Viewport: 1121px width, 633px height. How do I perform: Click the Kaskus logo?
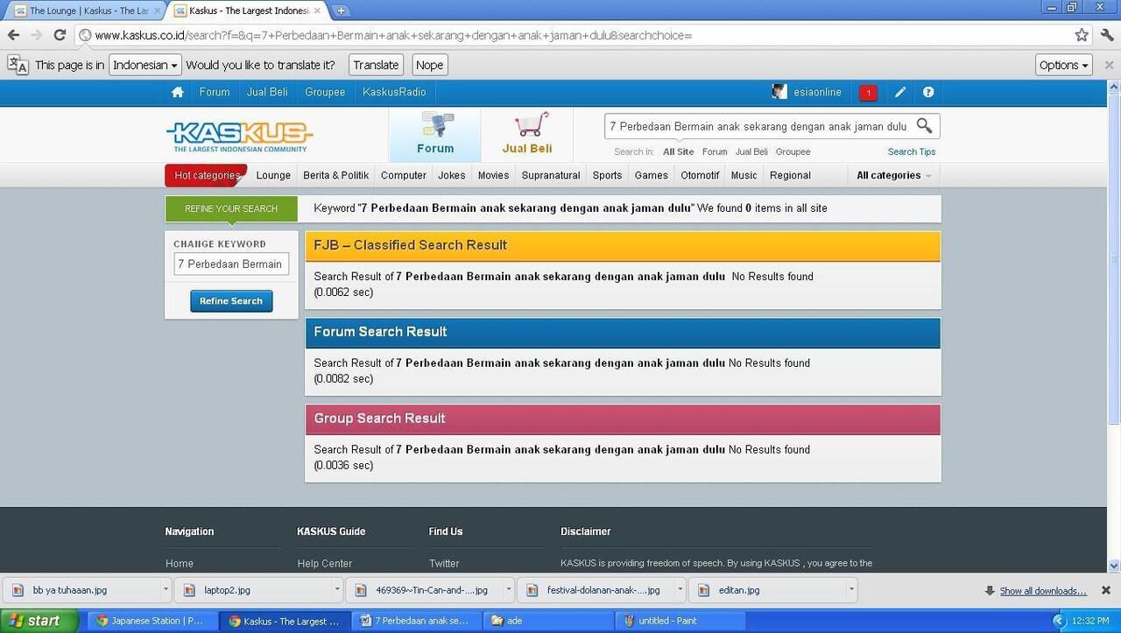coord(239,136)
